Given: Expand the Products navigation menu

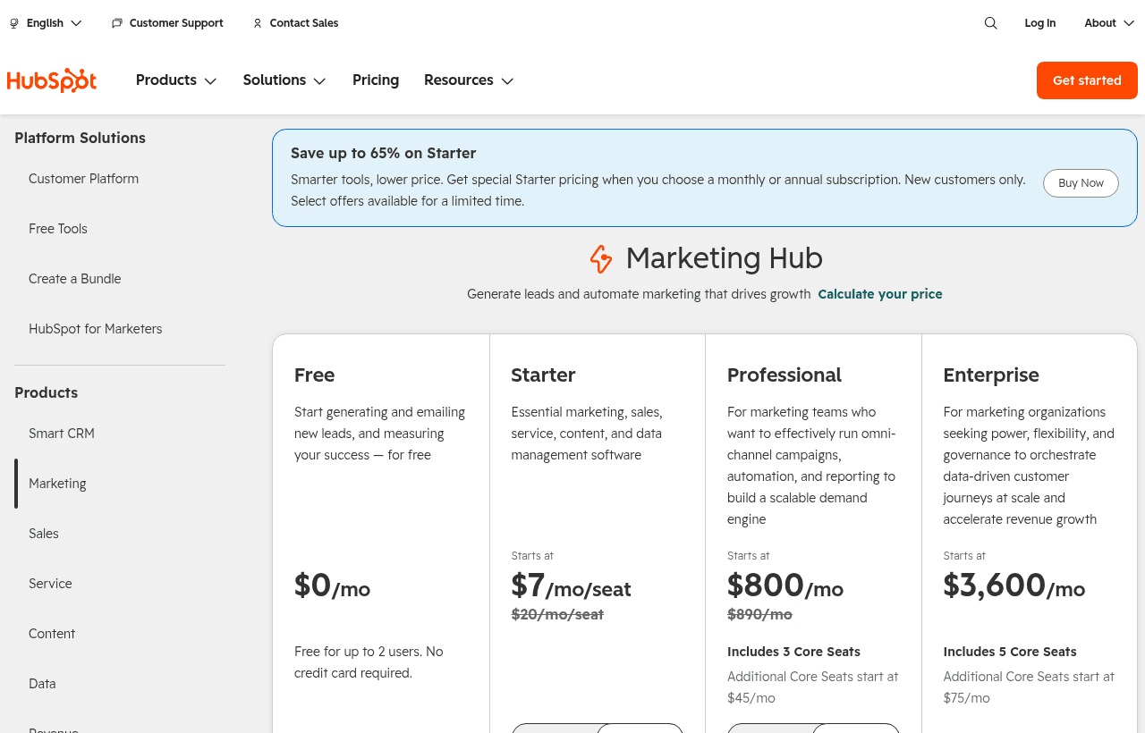Looking at the screenshot, I should point(176,80).
